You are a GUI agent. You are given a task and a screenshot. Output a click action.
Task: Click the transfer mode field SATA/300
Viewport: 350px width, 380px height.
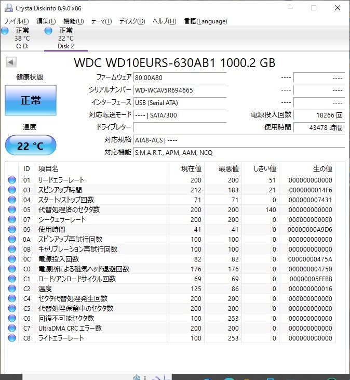(180, 115)
